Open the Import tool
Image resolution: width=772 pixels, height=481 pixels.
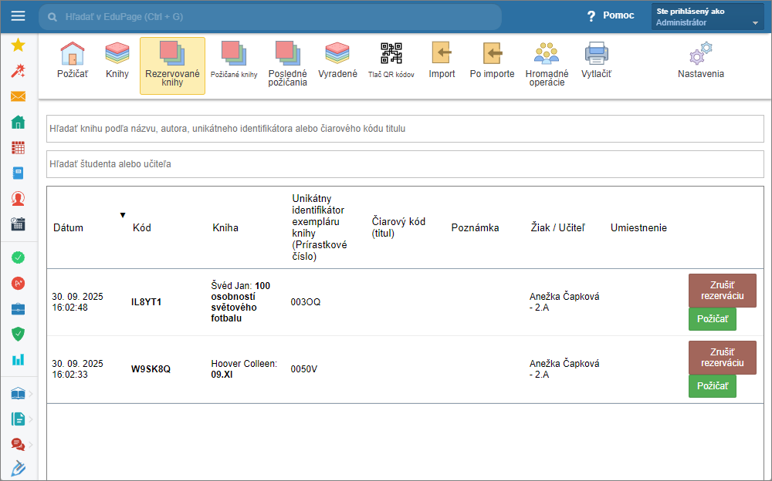(x=442, y=62)
